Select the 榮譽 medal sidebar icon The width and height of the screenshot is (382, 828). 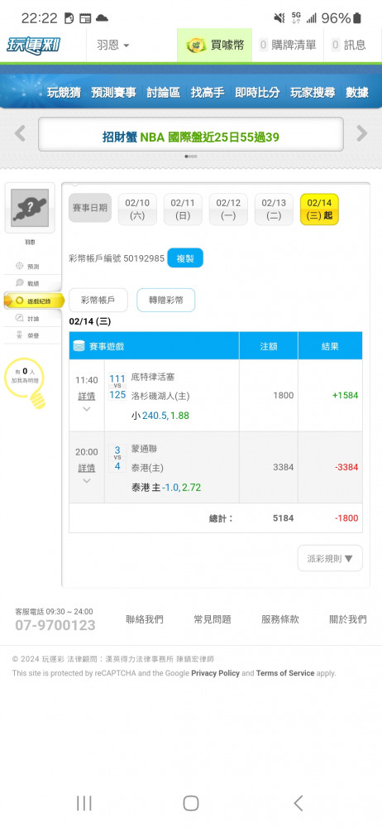20,335
